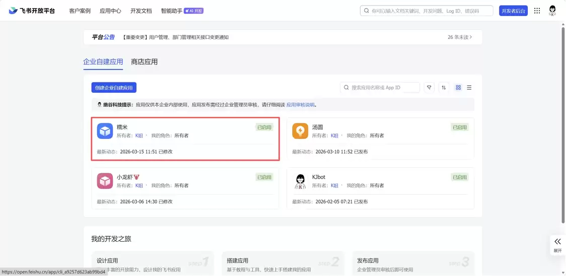This screenshot has height=276, width=566.
Task: Open the 智能助手 menu item
Action: tap(171, 11)
